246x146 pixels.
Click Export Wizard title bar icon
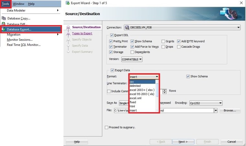[x=68, y=3]
